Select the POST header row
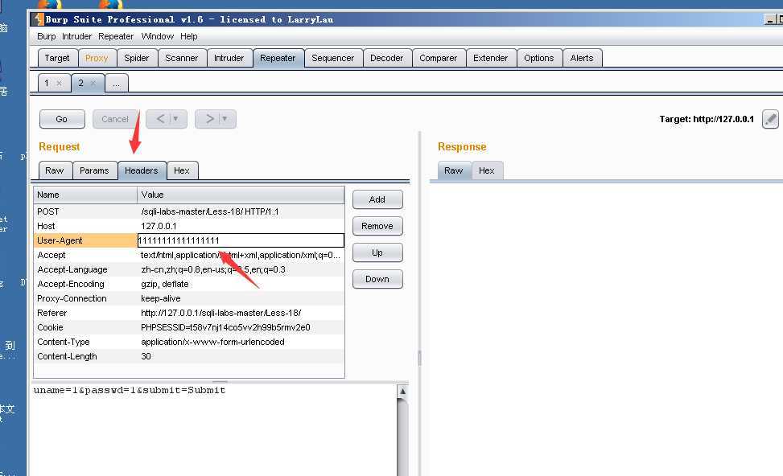The width and height of the screenshot is (783, 476). click(x=189, y=211)
